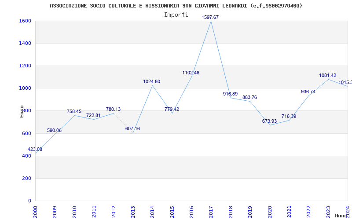This screenshot has width=352, height=220.
Task: Select the 779.42 data label
Action: coord(172,109)
